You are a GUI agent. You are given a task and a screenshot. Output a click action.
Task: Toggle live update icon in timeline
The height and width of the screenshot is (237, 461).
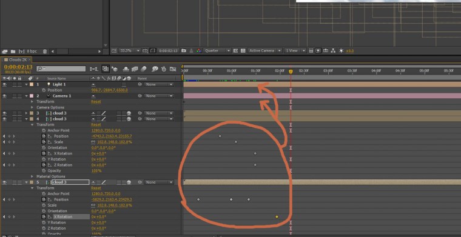(x=106, y=68)
